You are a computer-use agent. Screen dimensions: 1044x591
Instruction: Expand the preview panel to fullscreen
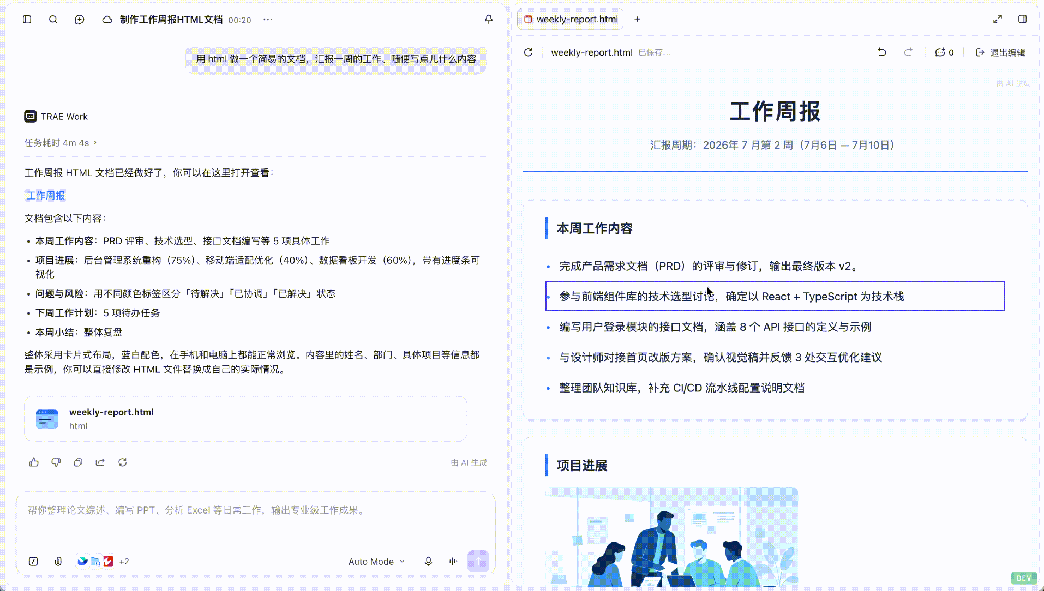(x=998, y=20)
